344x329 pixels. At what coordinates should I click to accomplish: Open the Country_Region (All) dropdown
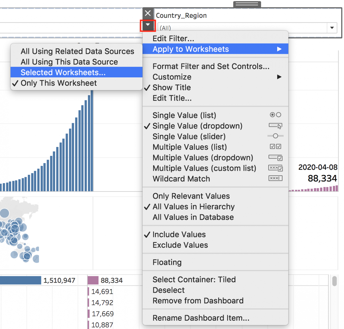pos(332,28)
